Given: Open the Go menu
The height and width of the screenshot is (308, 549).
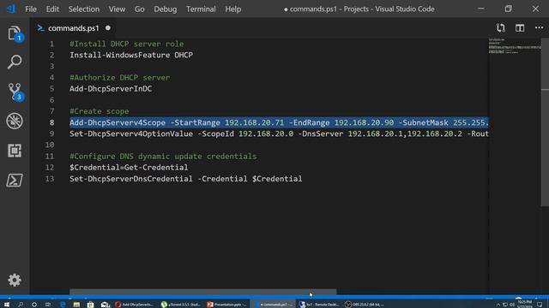Looking at the screenshot, I should [139, 9].
